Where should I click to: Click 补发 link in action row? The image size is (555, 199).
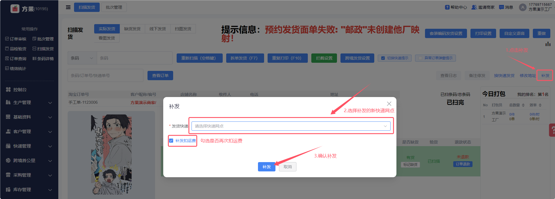tap(545, 76)
